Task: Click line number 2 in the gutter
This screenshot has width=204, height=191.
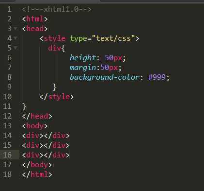Action: click(x=10, y=19)
